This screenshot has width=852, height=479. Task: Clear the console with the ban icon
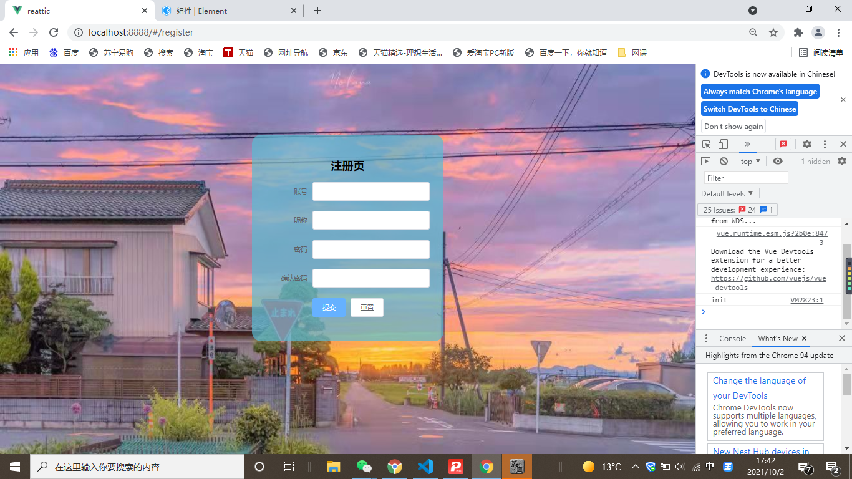pos(724,161)
